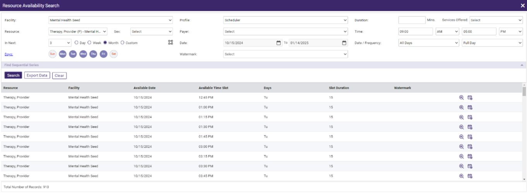Open calendar picker for end date 01/14/2025

coord(344,43)
